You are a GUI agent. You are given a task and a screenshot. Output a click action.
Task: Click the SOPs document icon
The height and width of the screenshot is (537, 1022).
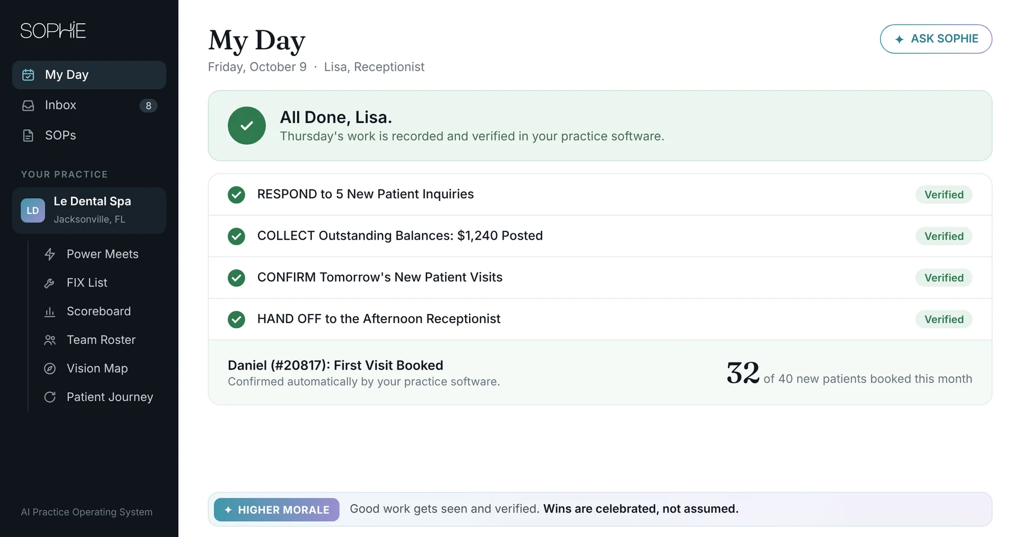pyautogui.click(x=28, y=136)
